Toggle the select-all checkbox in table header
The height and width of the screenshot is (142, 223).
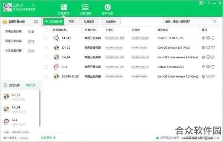click(x=46, y=30)
